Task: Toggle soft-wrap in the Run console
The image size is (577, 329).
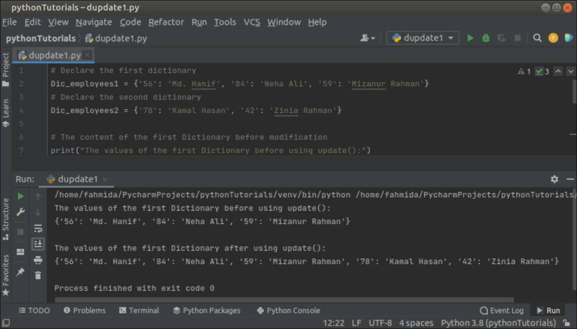Action: click(x=38, y=228)
